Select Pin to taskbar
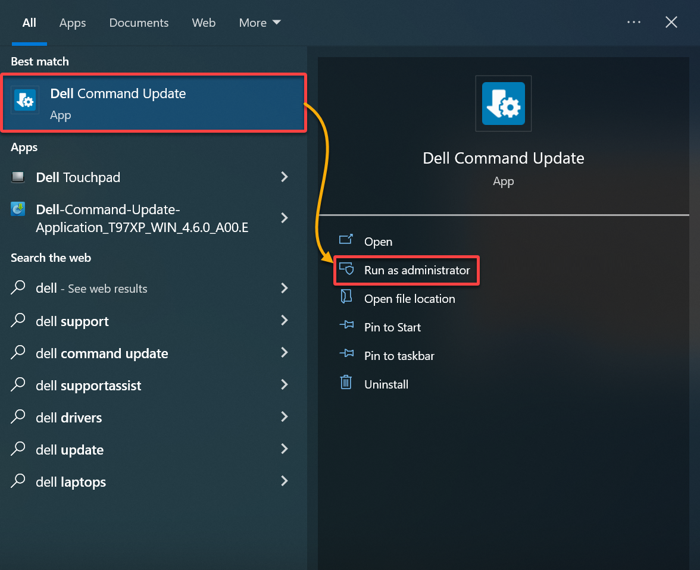This screenshot has width=700, height=570. coord(399,356)
